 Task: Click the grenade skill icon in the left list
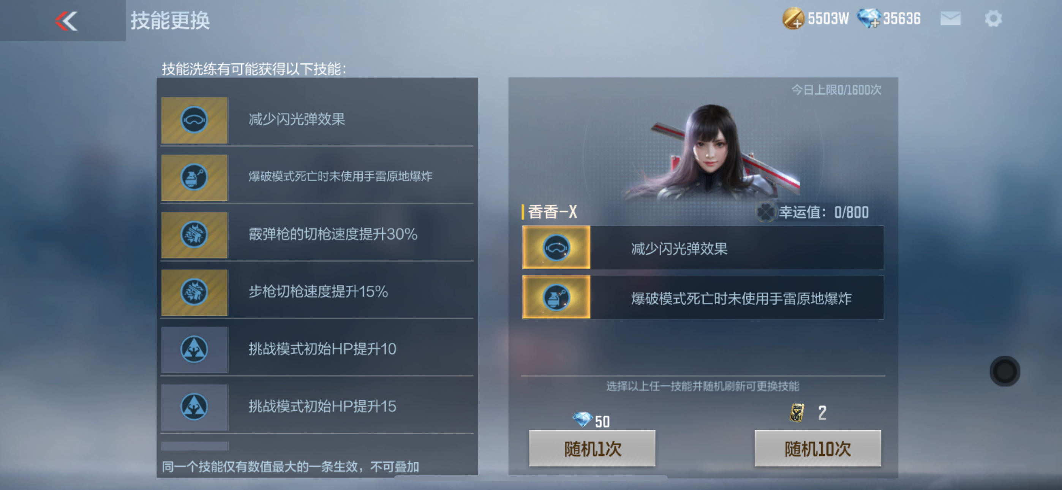[x=194, y=177]
